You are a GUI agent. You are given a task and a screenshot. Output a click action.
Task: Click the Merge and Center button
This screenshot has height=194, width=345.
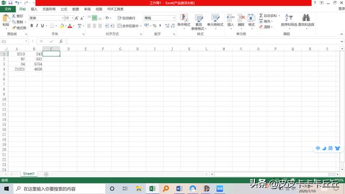129,26
